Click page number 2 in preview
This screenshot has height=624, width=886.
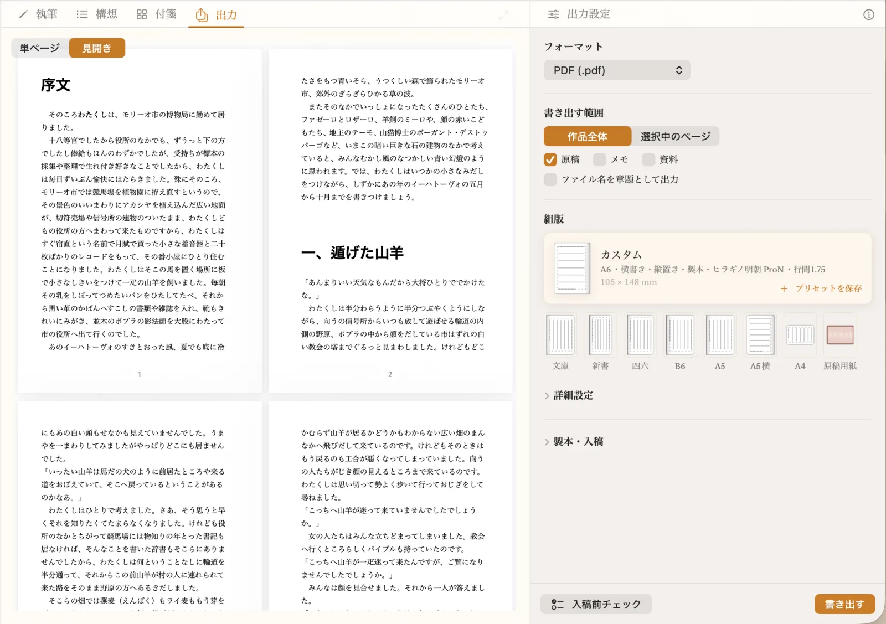point(390,375)
